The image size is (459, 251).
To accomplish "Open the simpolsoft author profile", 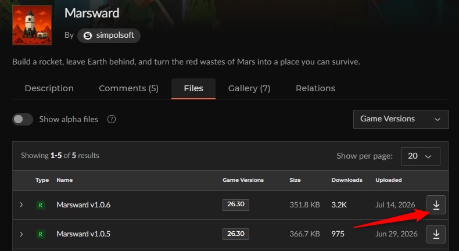I will pos(109,35).
